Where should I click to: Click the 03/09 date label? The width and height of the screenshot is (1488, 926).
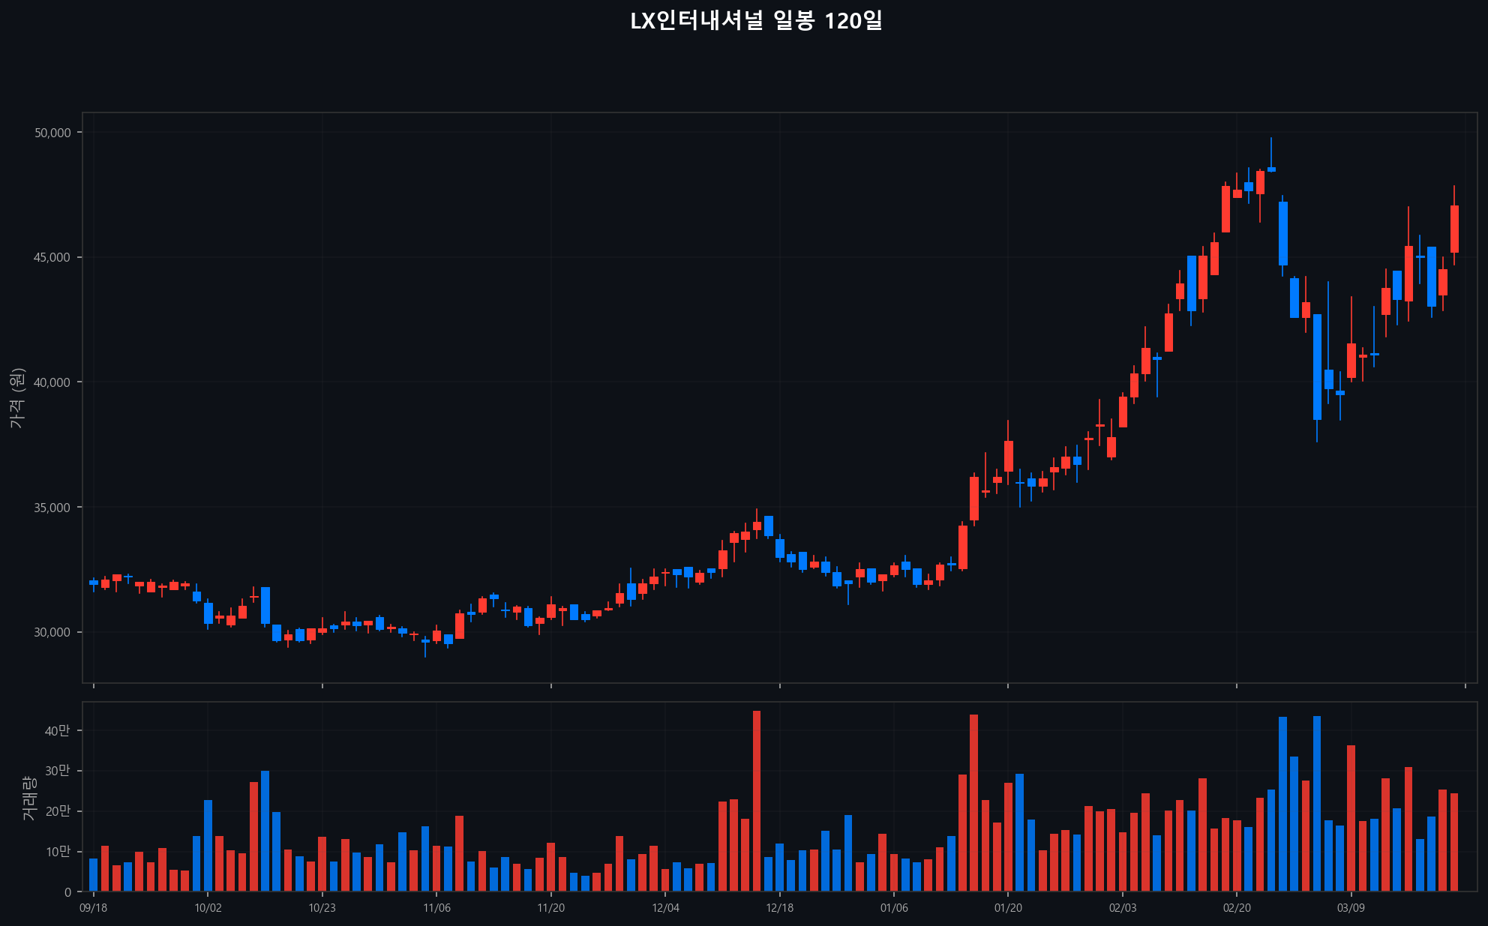[1351, 908]
